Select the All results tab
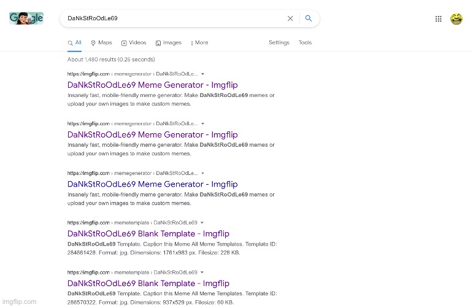The height and width of the screenshot is (307, 473). [x=74, y=43]
